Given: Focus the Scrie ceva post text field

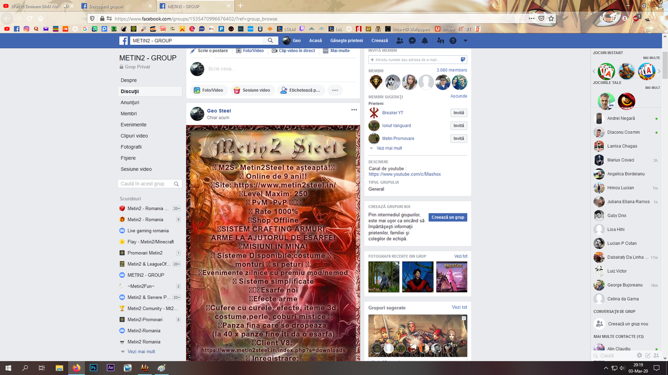Looking at the screenshot, I should click(282, 69).
